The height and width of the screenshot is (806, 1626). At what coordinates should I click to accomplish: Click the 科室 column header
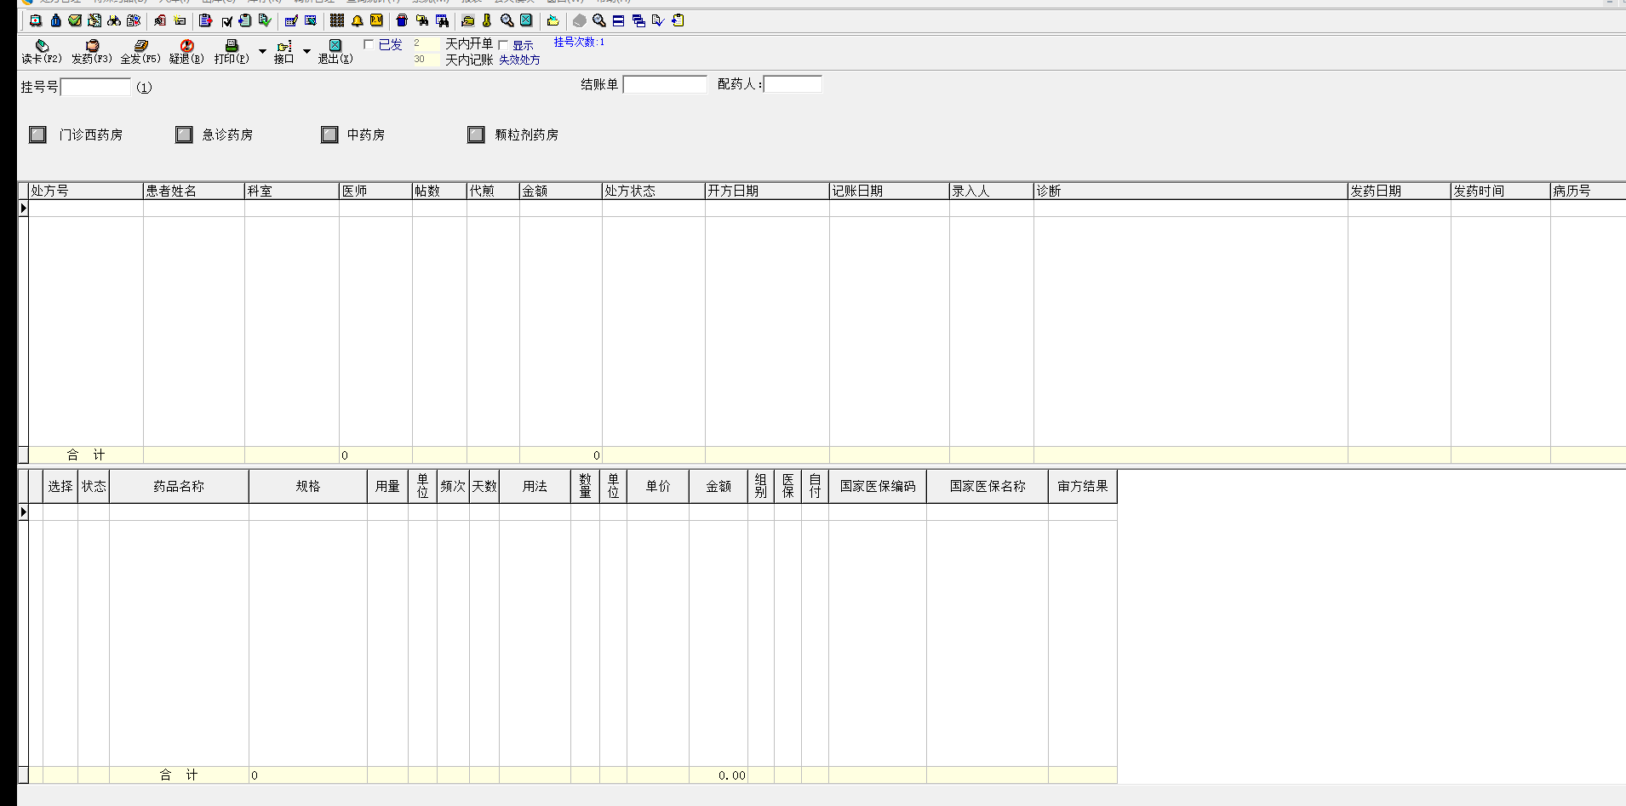[292, 191]
